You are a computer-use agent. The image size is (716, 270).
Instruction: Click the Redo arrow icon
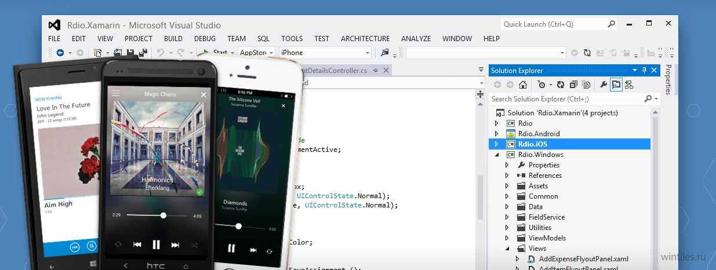(x=181, y=53)
